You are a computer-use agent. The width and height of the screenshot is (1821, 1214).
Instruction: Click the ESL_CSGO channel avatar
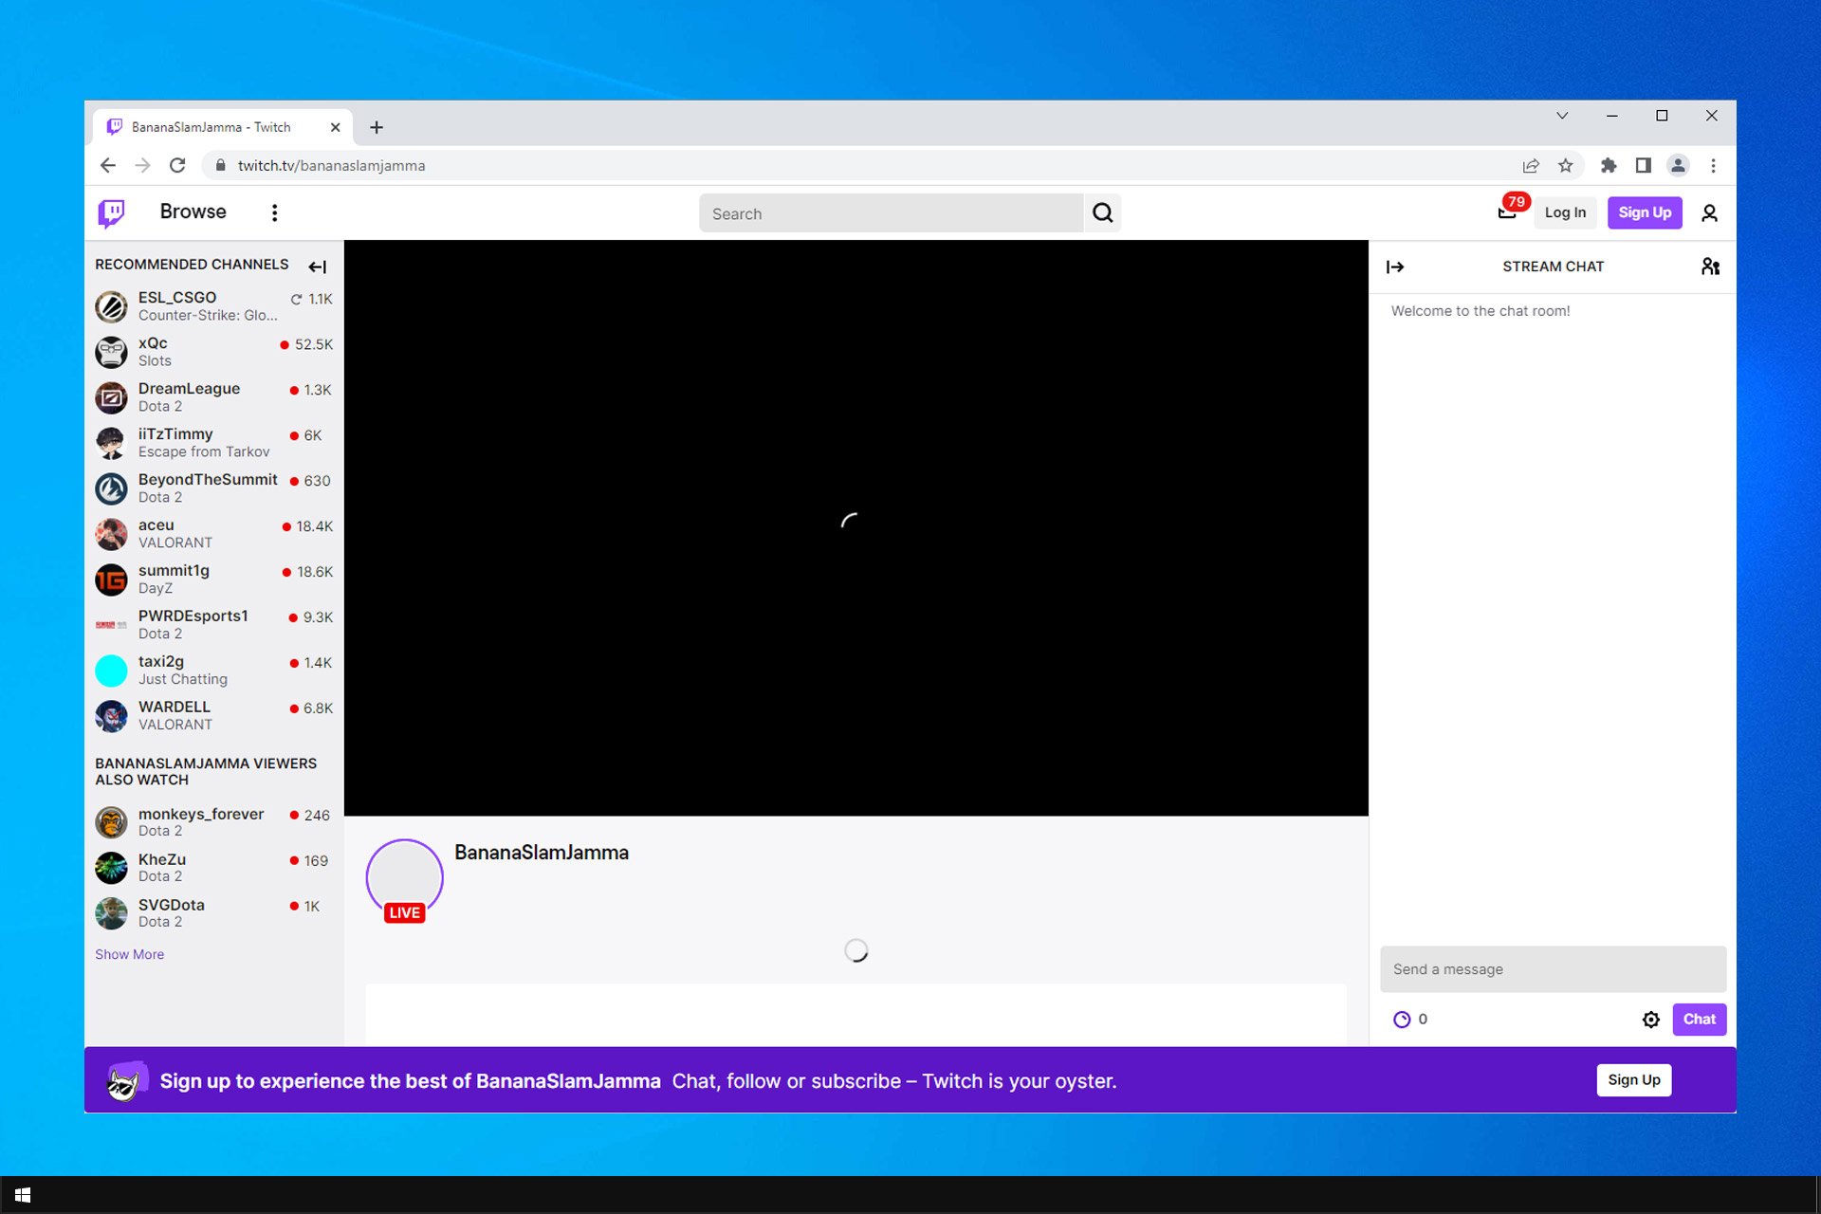pyautogui.click(x=111, y=307)
